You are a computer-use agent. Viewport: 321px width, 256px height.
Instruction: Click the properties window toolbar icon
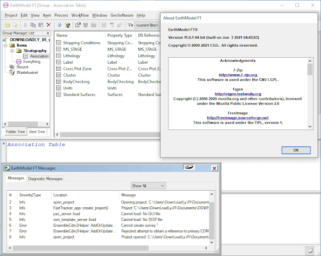[78, 25]
